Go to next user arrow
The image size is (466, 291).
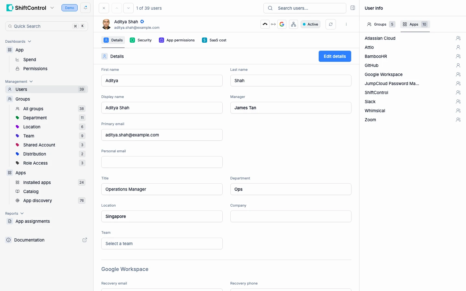point(128,8)
